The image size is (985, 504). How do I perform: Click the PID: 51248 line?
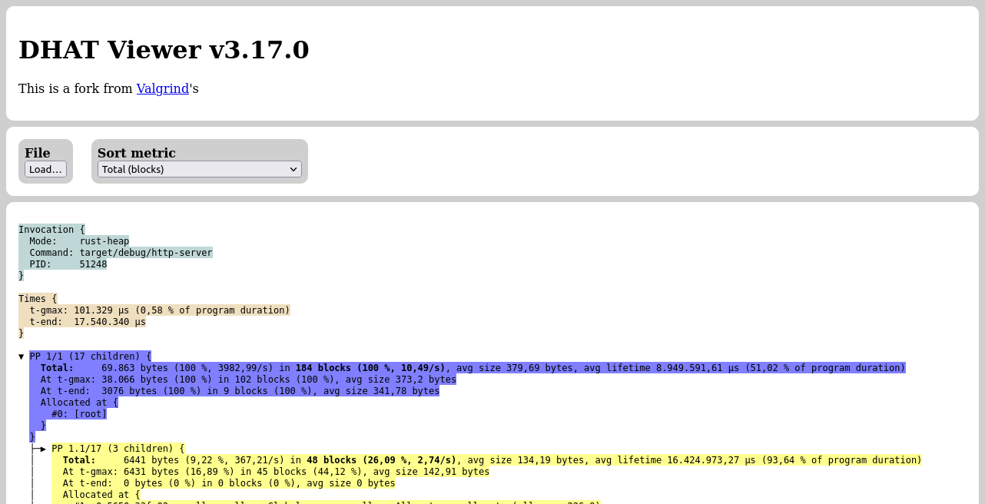coord(63,264)
